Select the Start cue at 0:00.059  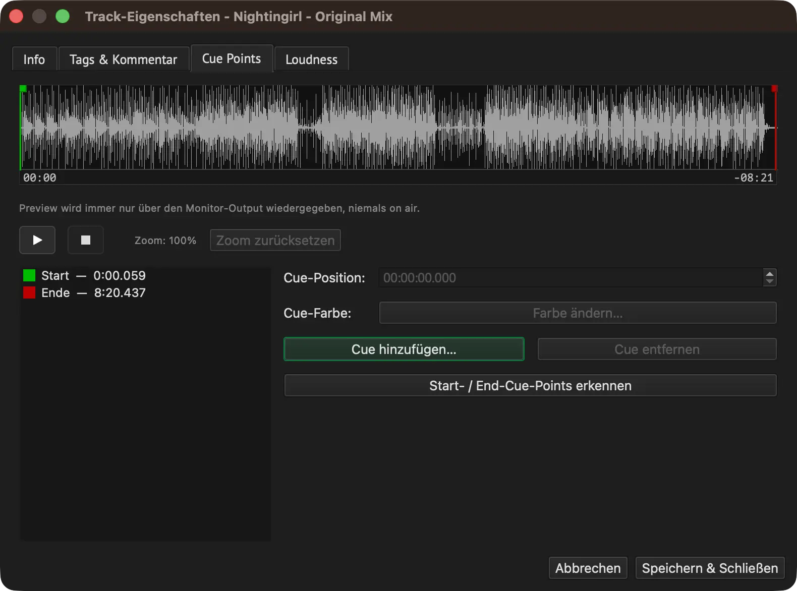click(145, 275)
